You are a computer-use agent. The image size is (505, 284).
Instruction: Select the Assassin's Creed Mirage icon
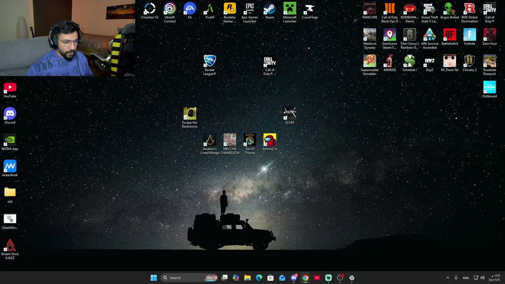click(209, 144)
